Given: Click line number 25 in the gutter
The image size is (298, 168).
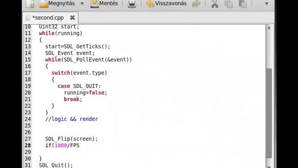Looking at the screenshot, I should (x=28, y=126).
